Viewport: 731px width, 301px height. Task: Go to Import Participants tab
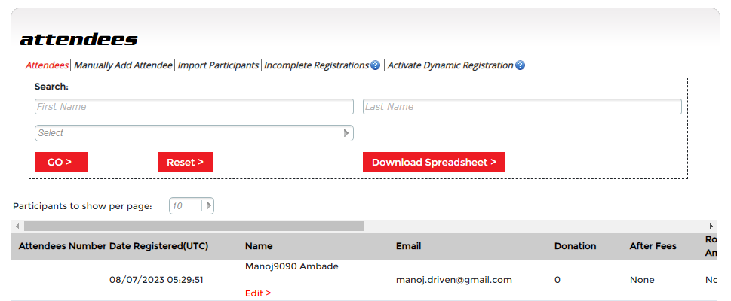click(x=218, y=65)
